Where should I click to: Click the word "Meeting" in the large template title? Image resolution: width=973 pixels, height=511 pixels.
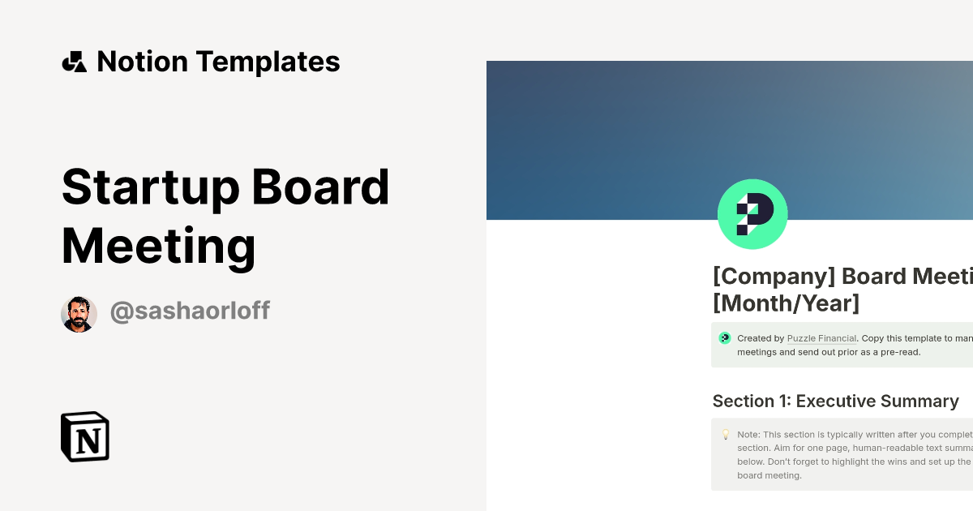(x=159, y=246)
